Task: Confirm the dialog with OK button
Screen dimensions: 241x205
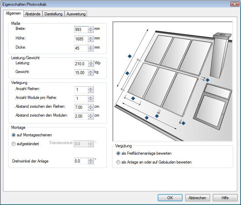Action: coord(170,198)
